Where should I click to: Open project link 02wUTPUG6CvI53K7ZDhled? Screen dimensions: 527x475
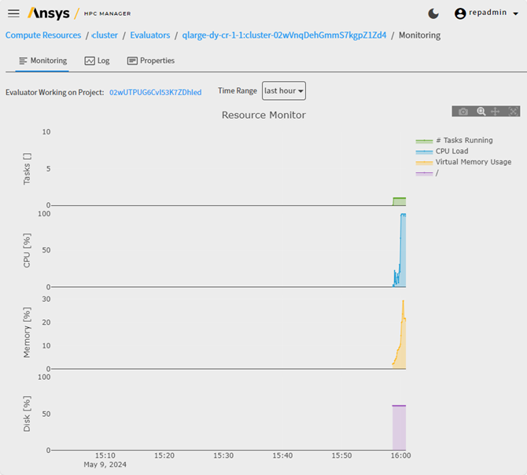[155, 92]
